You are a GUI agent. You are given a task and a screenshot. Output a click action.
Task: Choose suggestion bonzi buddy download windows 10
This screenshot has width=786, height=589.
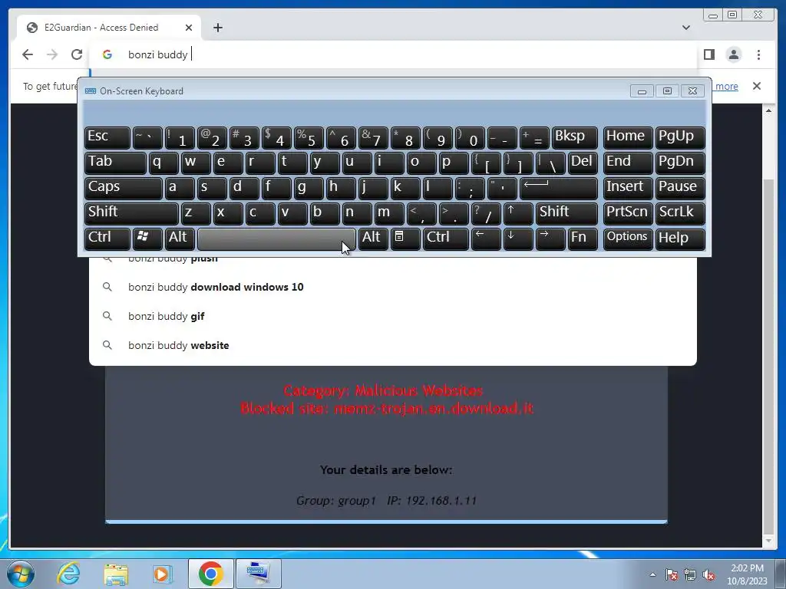(x=392, y=287)
